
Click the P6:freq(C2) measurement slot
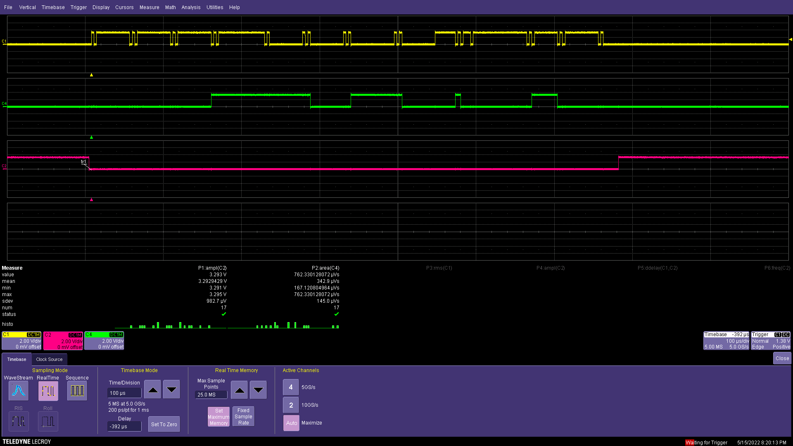777,268
